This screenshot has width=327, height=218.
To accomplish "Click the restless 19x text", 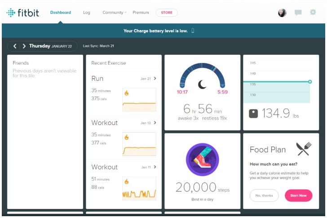I will coord(215,118).
